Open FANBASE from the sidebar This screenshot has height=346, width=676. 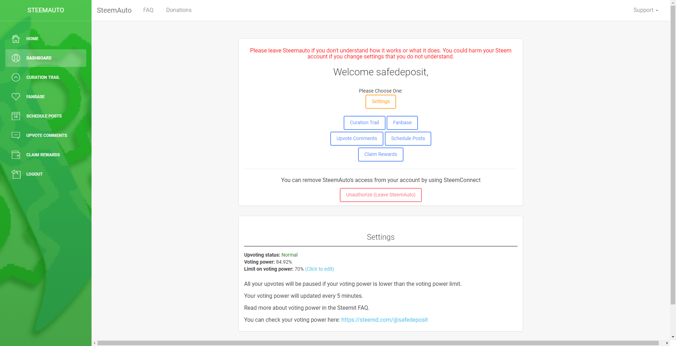[46, 97]
